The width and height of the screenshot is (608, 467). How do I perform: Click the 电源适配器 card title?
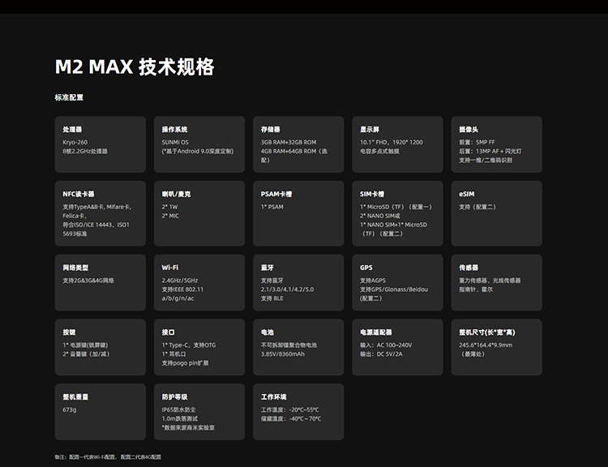375,332
